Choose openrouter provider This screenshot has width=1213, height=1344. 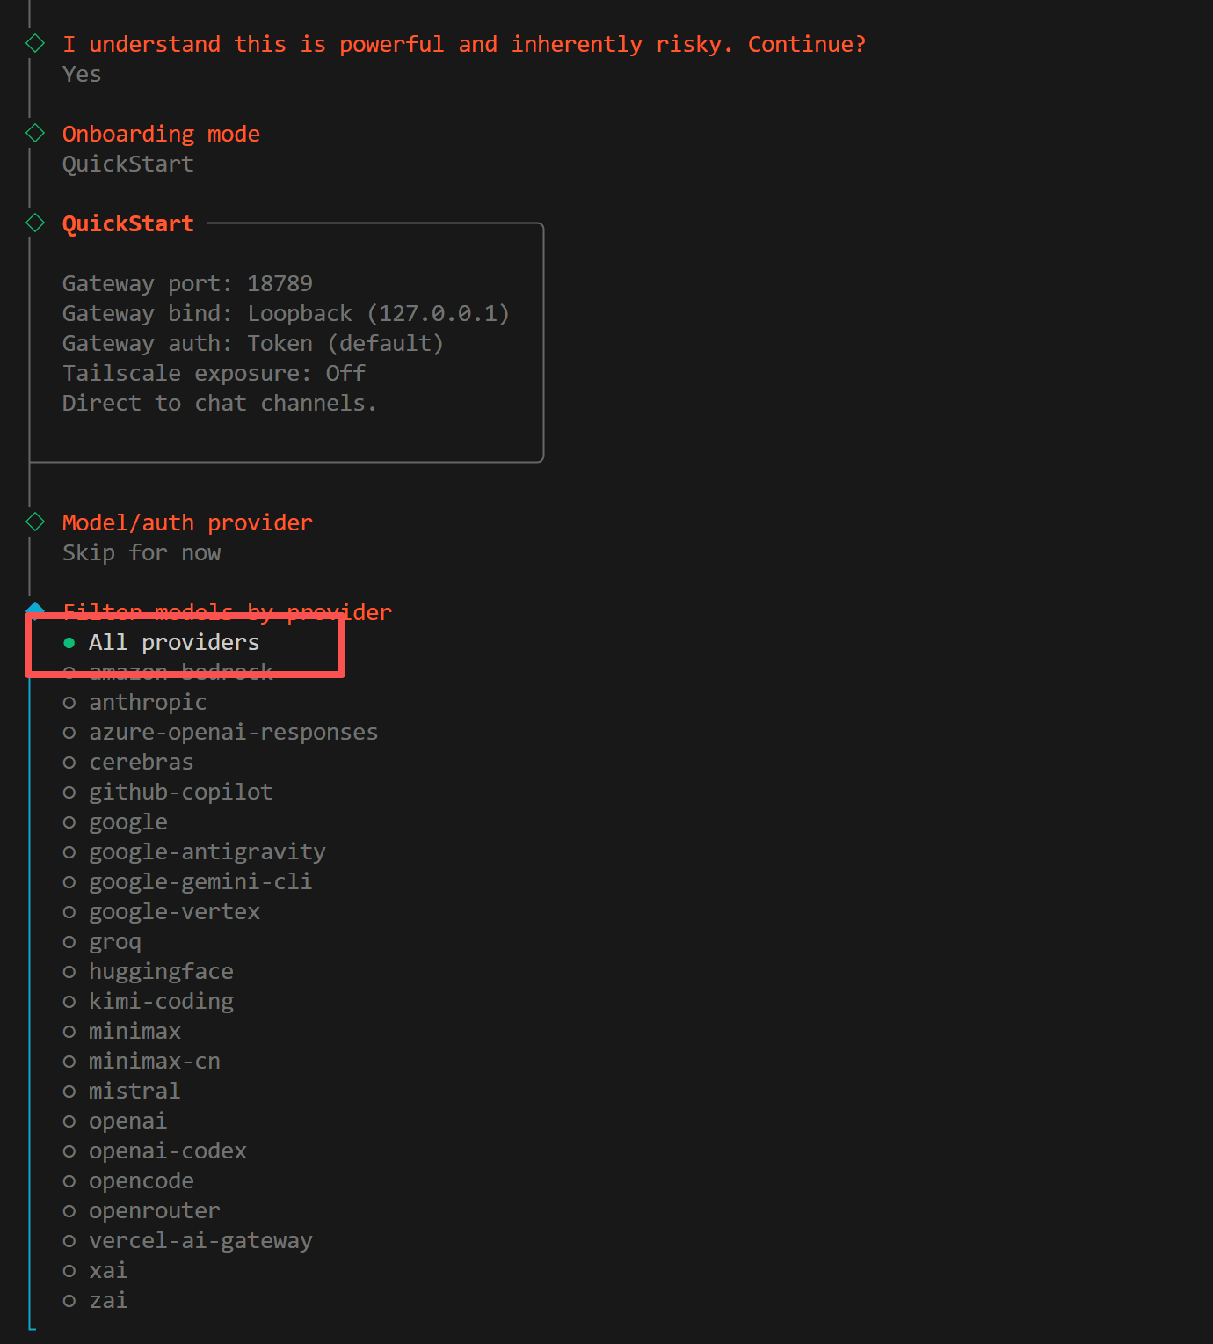click(x=142, y=1211)
